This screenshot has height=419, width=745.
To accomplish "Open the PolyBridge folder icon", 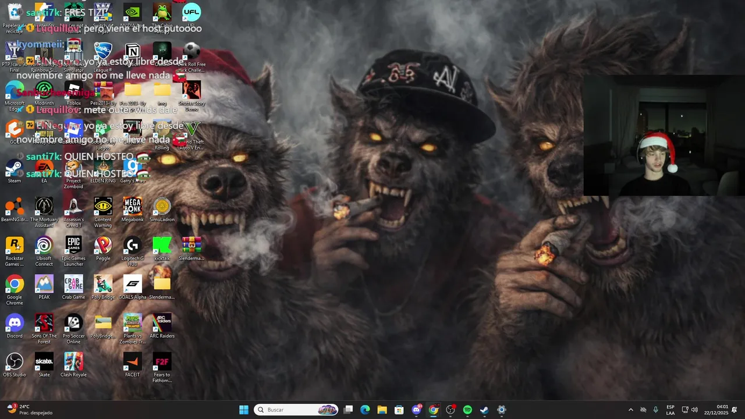I will tap(103, 326).
